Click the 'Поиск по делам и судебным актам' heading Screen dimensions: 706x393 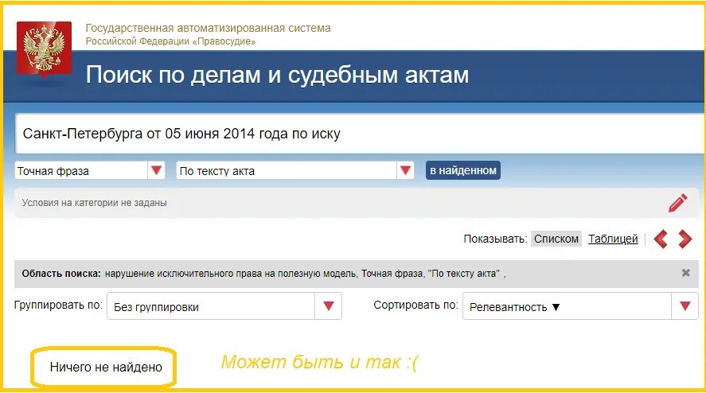tap(277, 75)
